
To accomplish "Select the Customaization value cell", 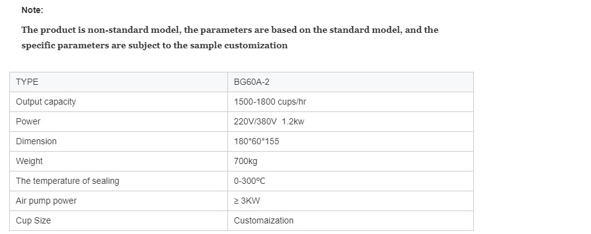I will point(351,220).
